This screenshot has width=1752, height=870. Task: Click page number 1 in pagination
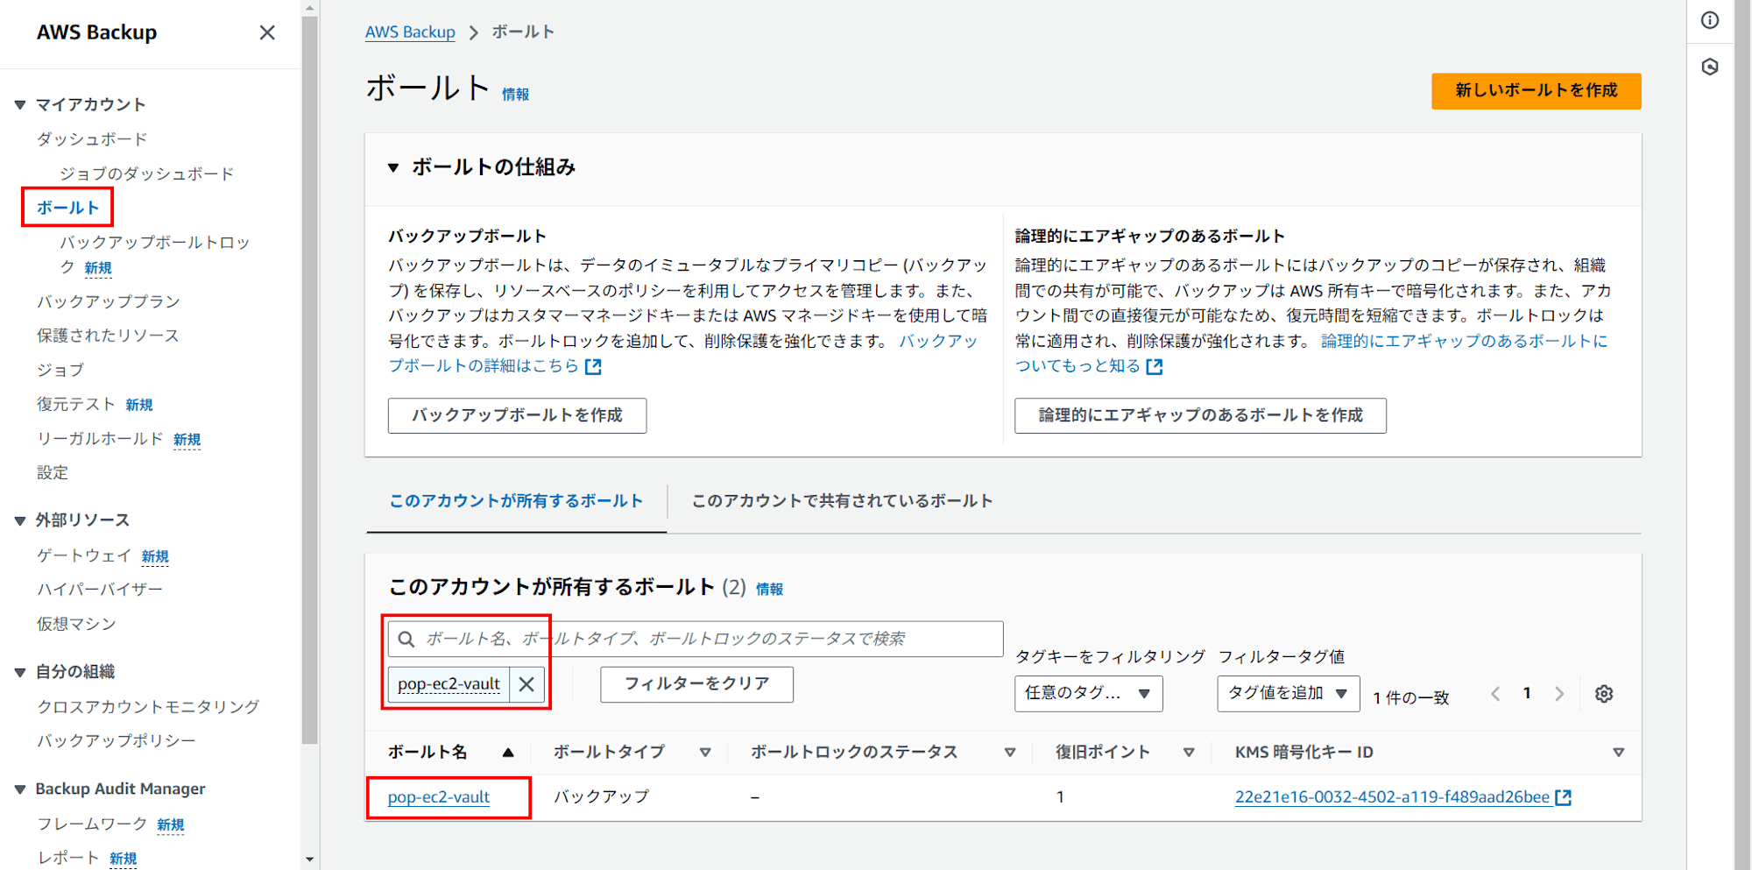pos(1527,694)
